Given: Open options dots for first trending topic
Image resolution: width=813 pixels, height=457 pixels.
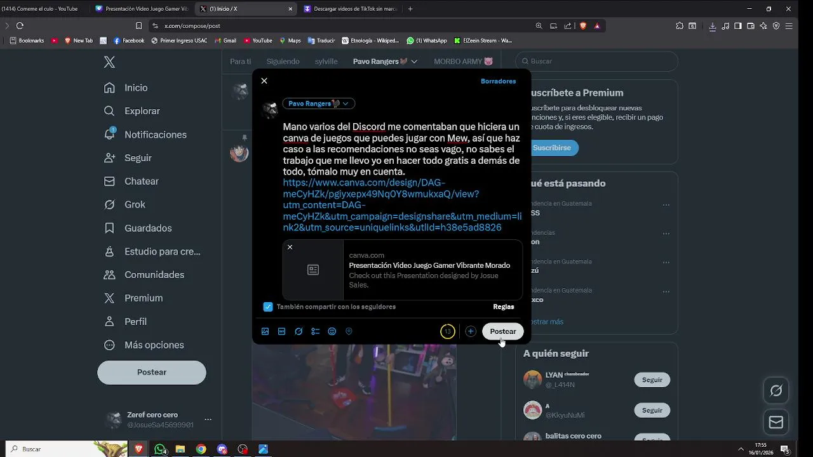Looking at the screenshot, I should pyautogui.click(x=666, y=204).
